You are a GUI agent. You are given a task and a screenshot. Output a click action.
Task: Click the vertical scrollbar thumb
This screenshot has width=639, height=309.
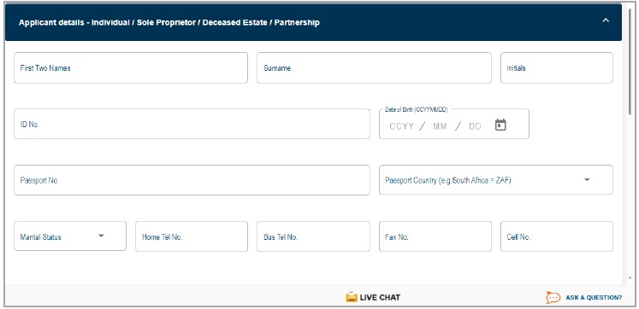click(x=630, y=61)
